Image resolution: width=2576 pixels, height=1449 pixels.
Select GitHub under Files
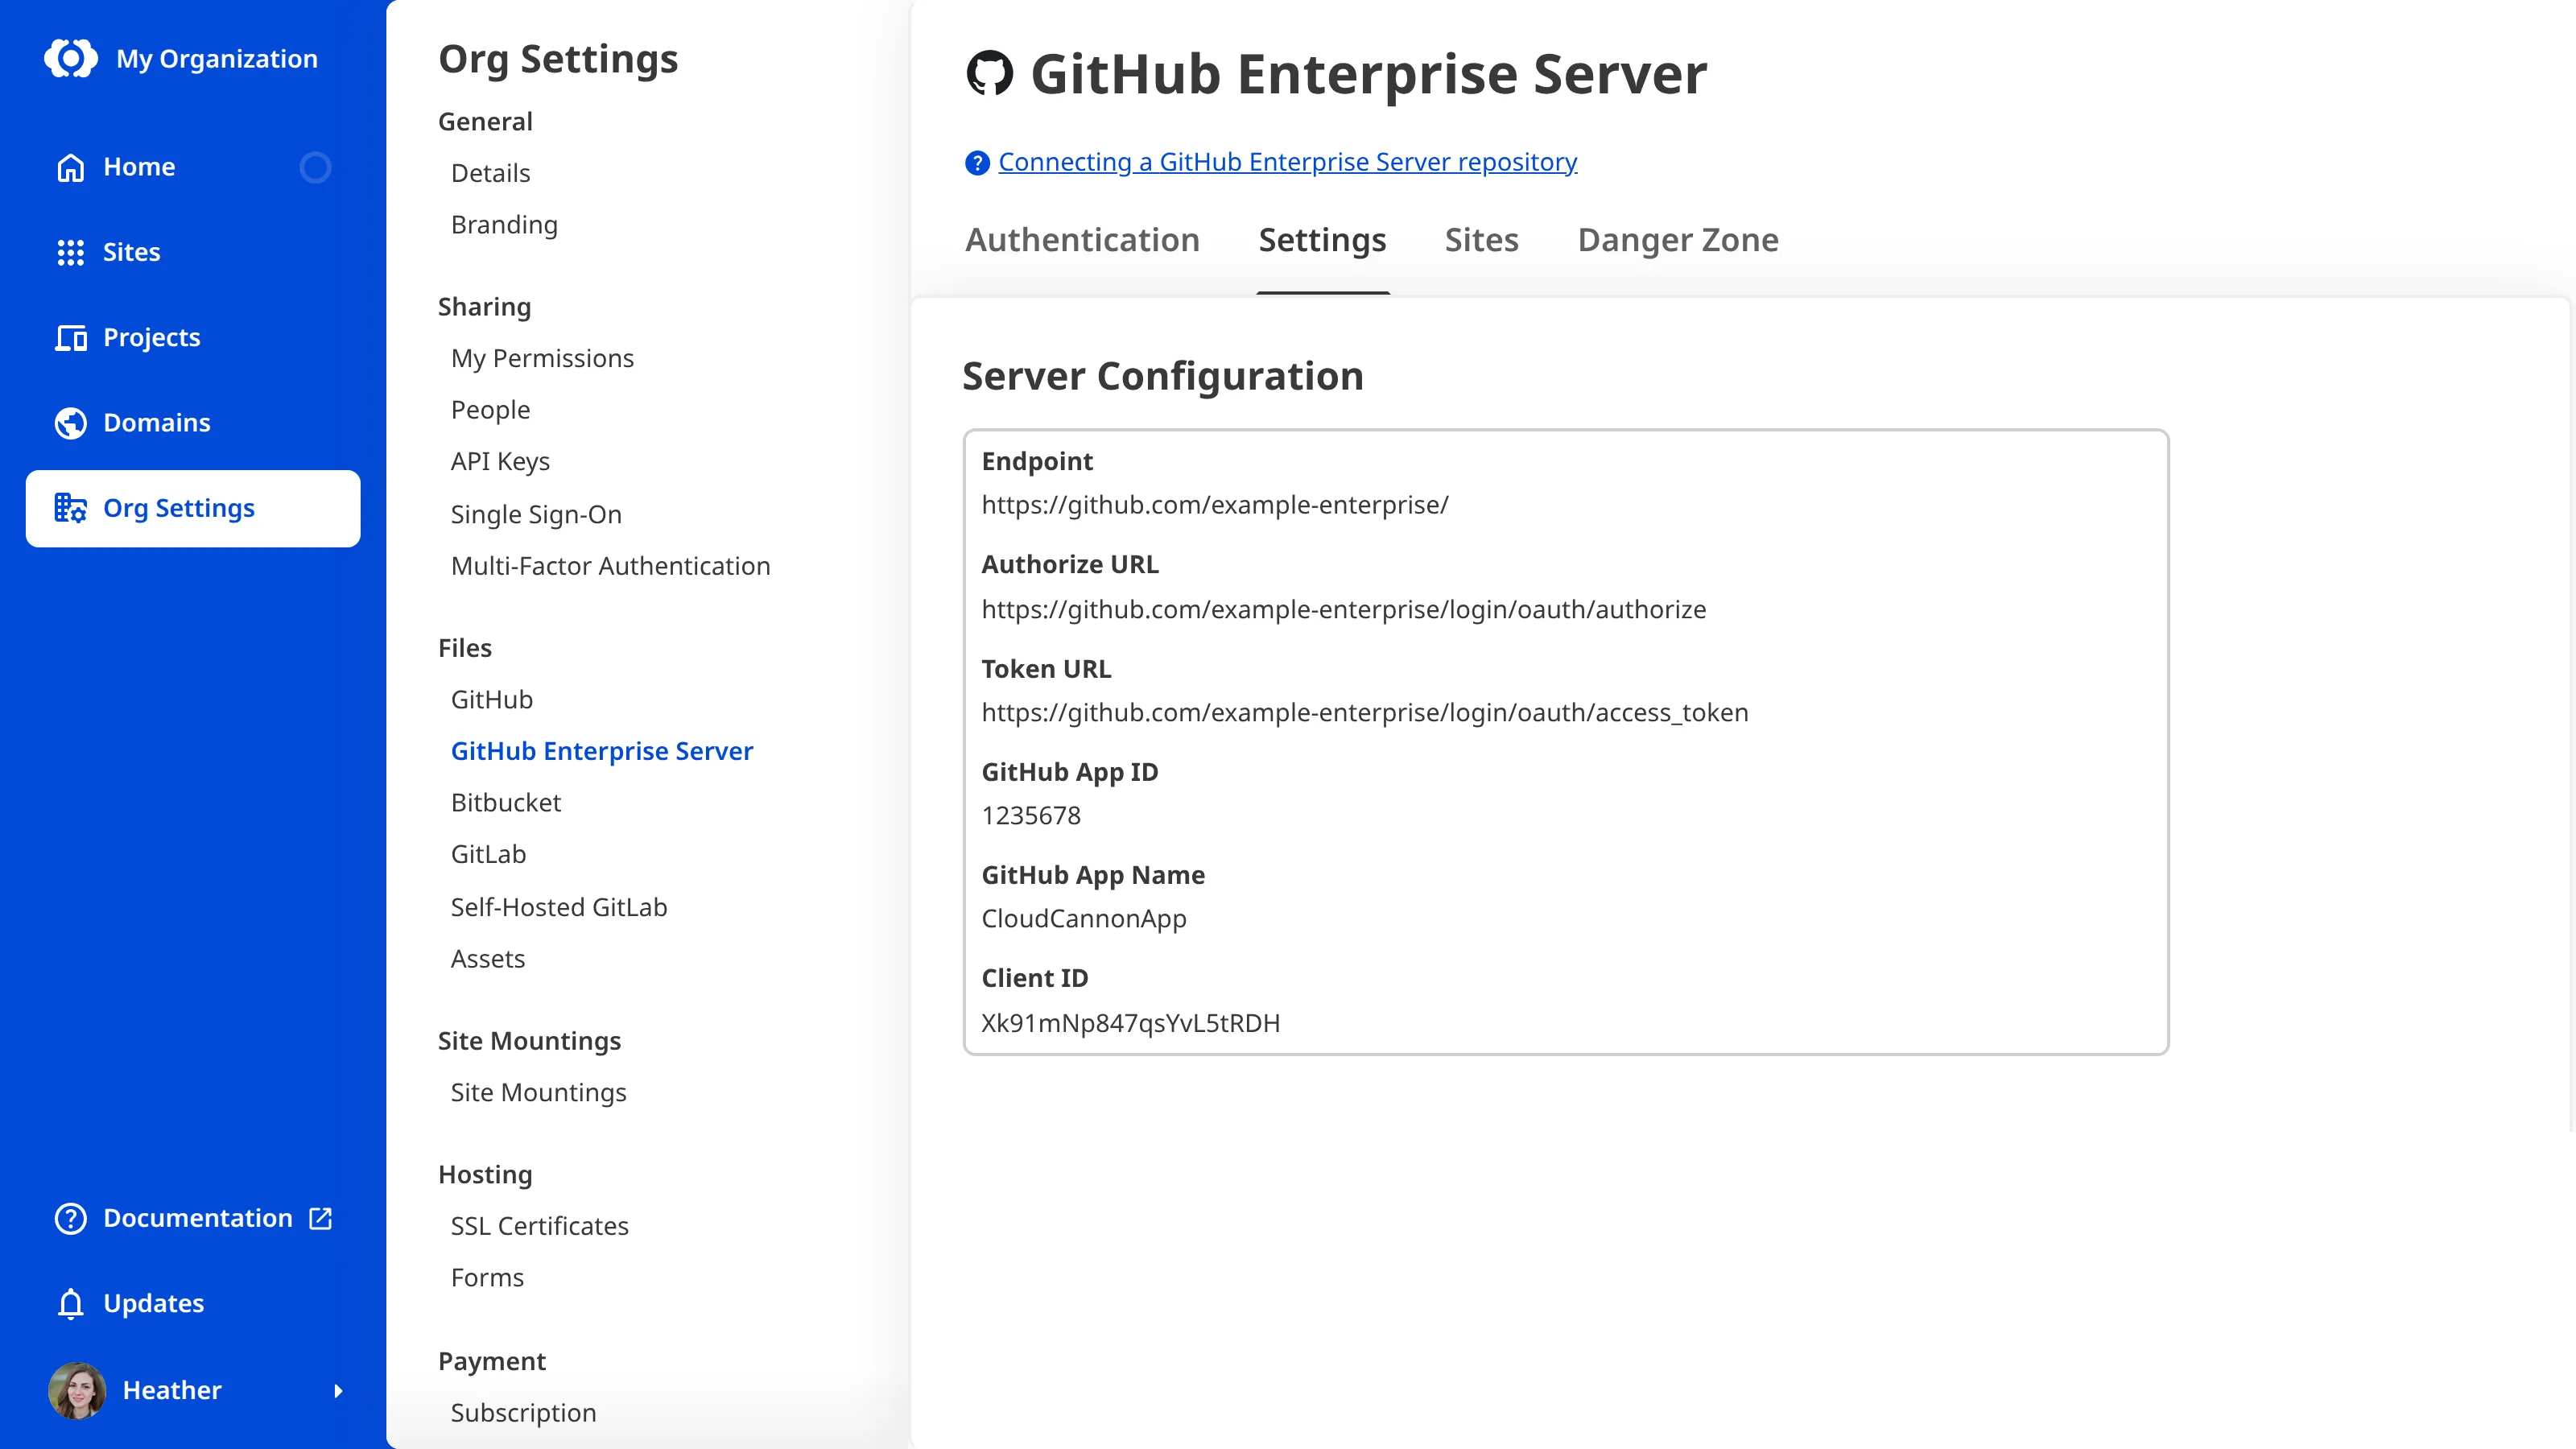[x=491, y=699]
